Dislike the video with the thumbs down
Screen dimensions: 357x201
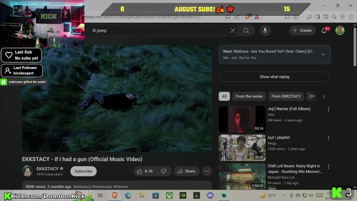pyautogui.click(x=164, y=171)
